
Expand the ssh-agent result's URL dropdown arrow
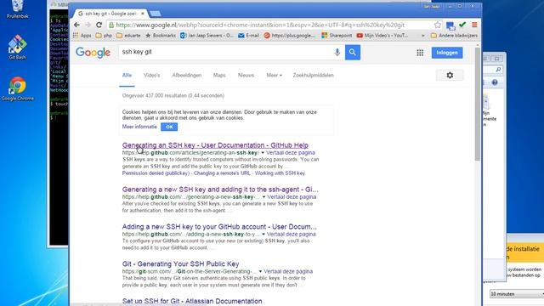(x=263, y=197)
